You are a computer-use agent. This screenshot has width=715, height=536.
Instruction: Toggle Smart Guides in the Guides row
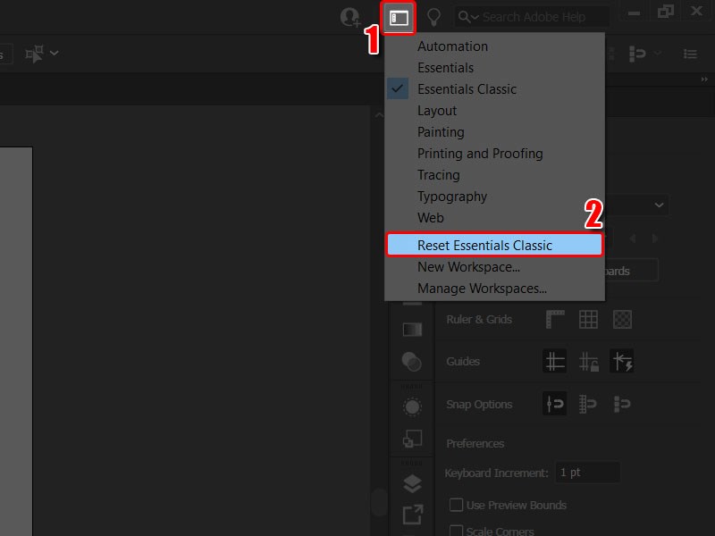pos(623,361)
